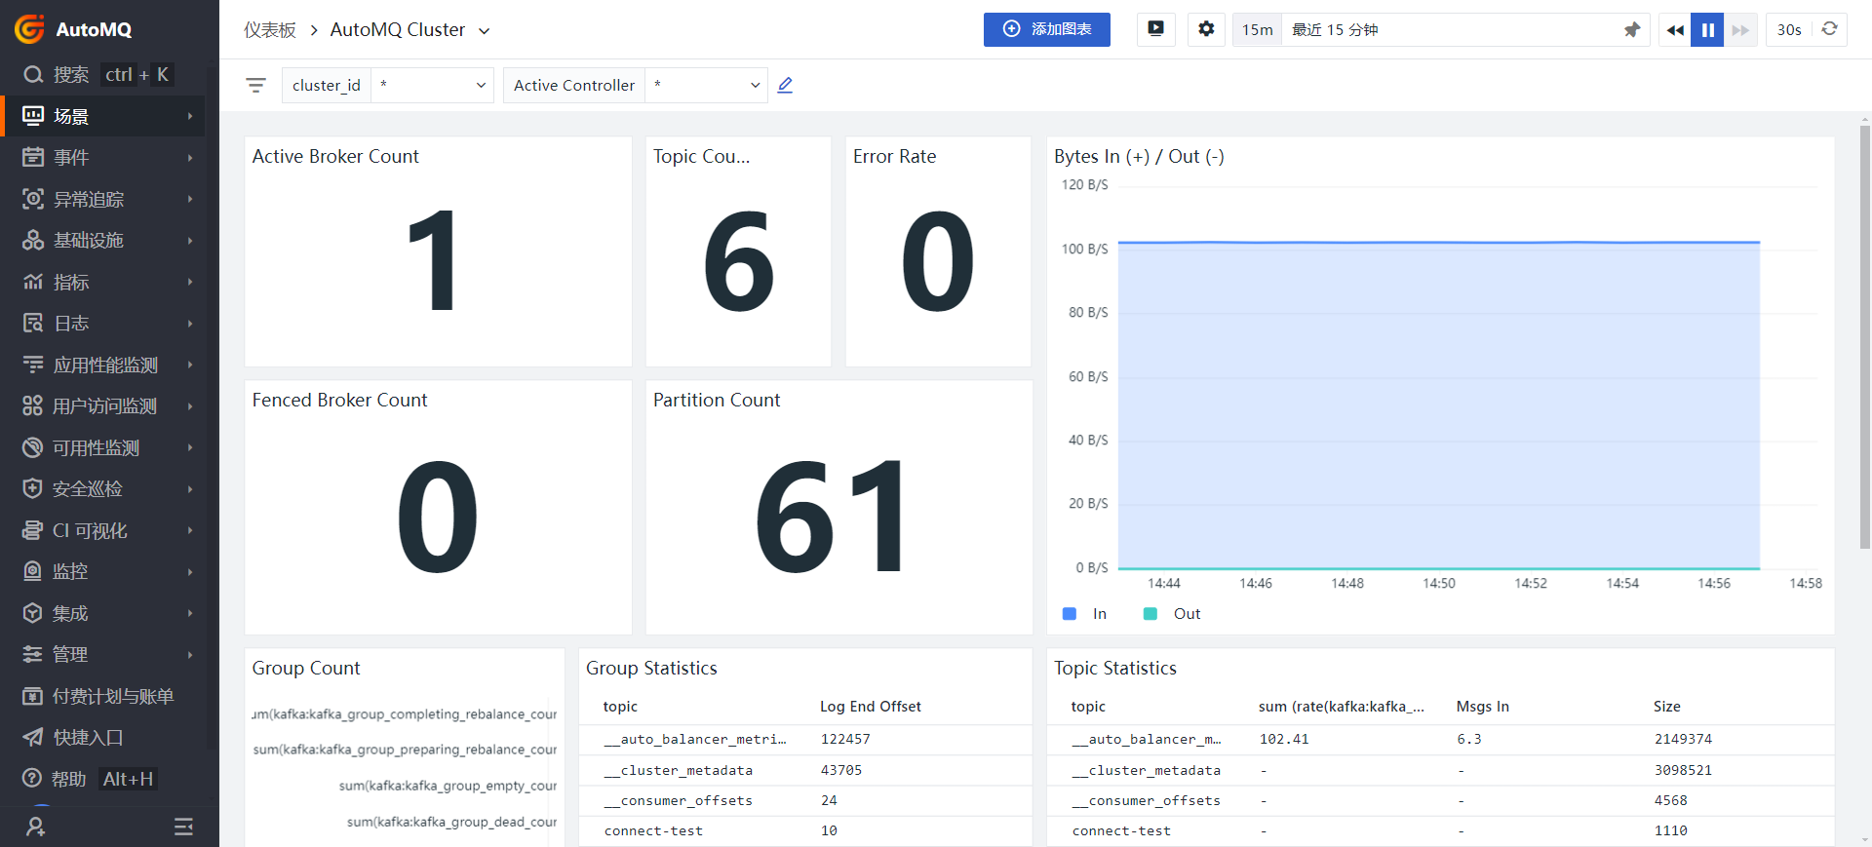1872x847 pixels.
Task: Open the cluster_id dropdown
Action: point(432,86)
